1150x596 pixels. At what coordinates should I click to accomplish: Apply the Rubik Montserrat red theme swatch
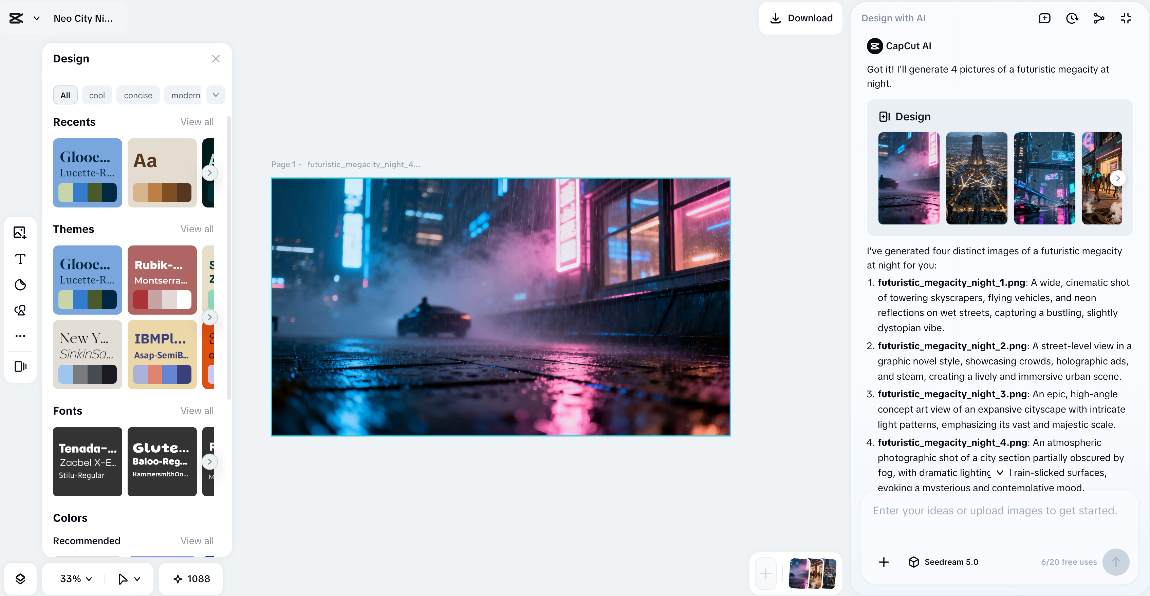point(162,279)
